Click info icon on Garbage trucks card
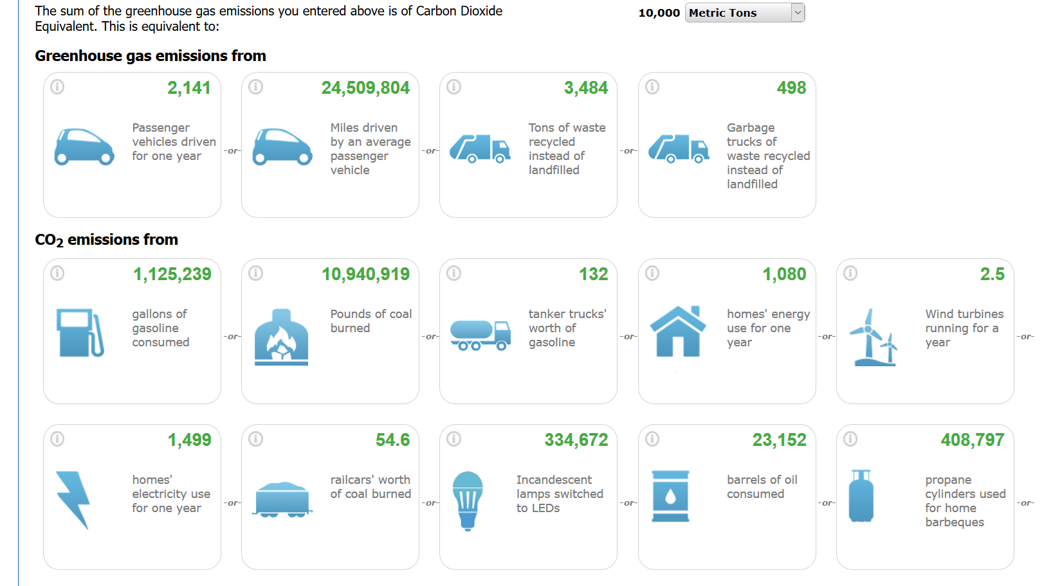1053x586 pixels. pos(652,87)
